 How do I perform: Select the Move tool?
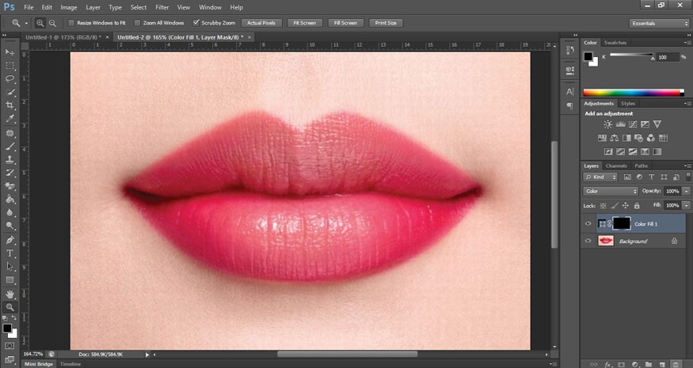click(x=10, y=52)
